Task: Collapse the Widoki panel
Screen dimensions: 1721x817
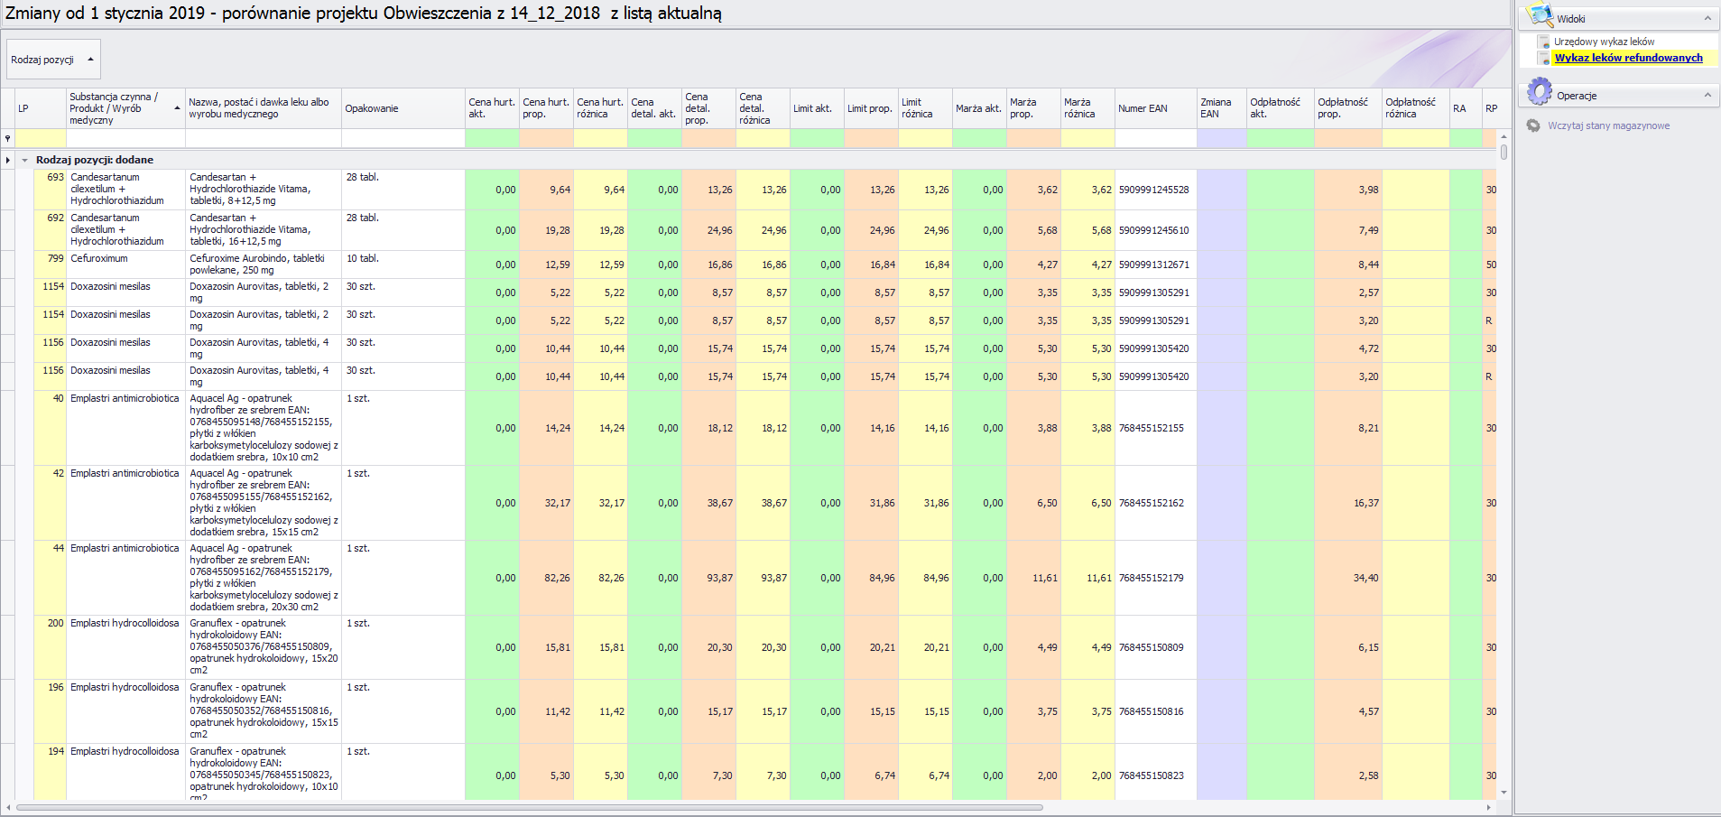Action: point(1707,18)
